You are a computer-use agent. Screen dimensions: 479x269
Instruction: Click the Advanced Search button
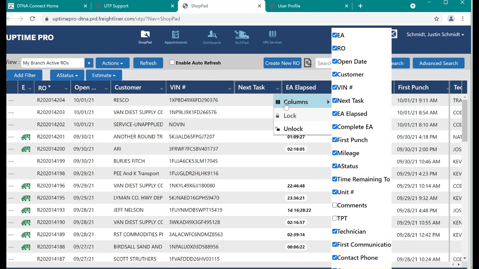click(x=438, y=63)
